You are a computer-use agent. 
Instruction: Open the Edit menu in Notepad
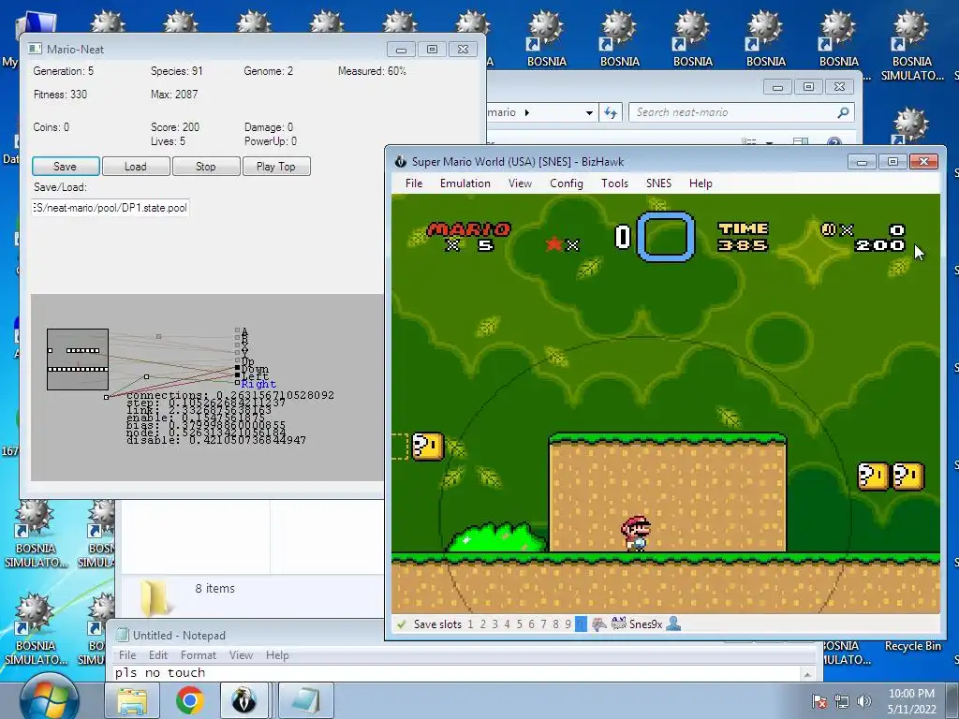click(157, 655)
